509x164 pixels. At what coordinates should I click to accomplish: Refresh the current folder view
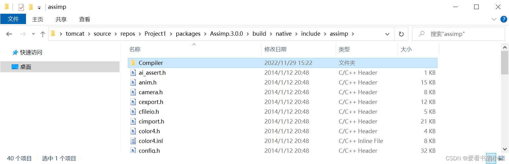tap(401, 34)
